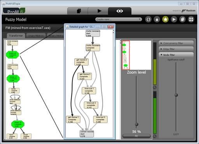Image resolution: width=199 pixels, height=144 pixels.
Task: Click the circular brackets icon in the header
Action: click(148, 19)
